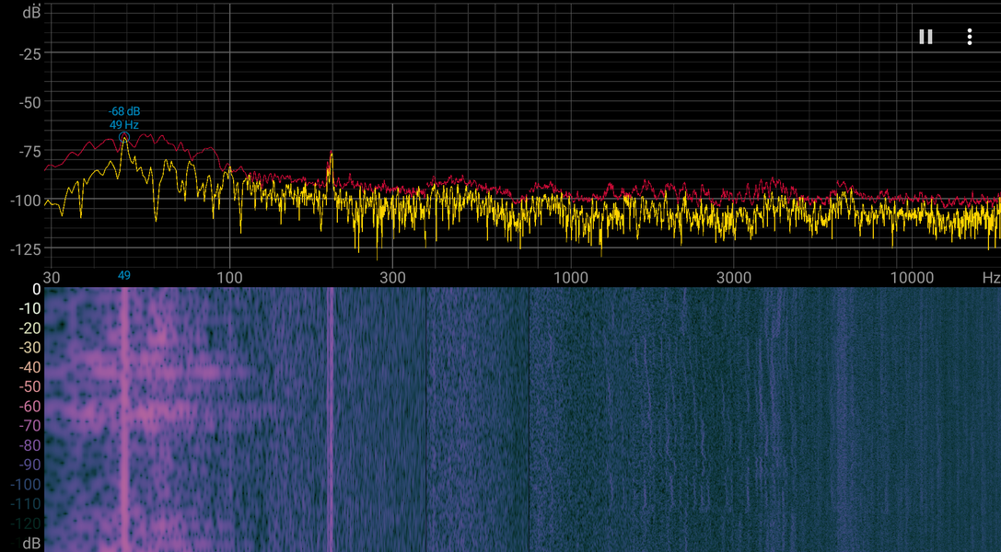Open the three-dot overflow menu
The width and height of the screenshot is (1001, 552).
[x=969, y=37]
